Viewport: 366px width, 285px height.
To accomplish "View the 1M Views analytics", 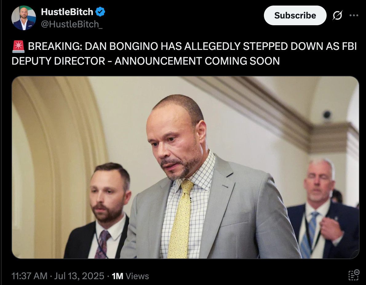I will (130, 276).
